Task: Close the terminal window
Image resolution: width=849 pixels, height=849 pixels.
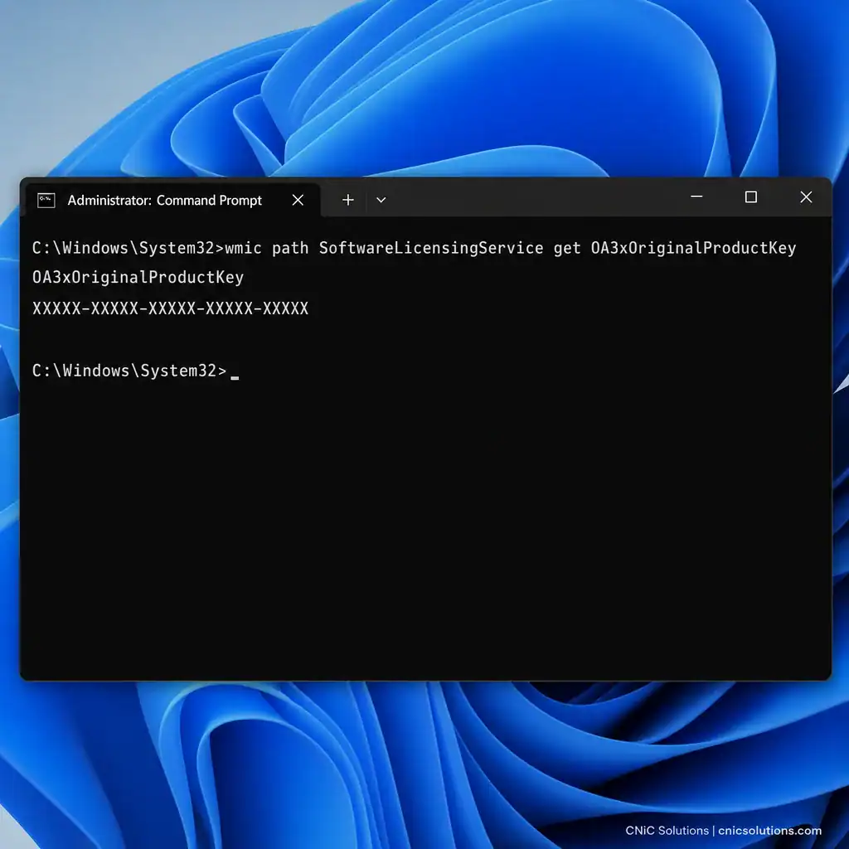Action: [x=806, y=197]
